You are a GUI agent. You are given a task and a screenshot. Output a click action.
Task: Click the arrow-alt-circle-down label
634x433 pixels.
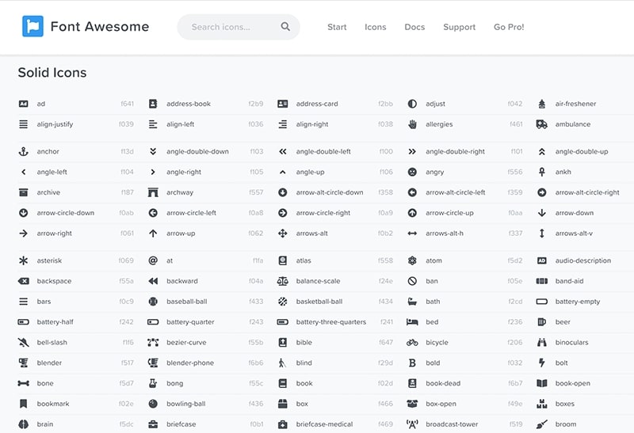(x=330, y=192)
